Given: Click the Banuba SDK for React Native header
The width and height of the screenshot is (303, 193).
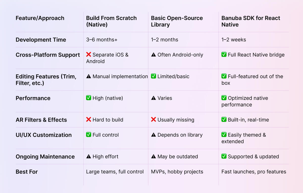Looking at the screenshot, I should [x=251, y=21].
